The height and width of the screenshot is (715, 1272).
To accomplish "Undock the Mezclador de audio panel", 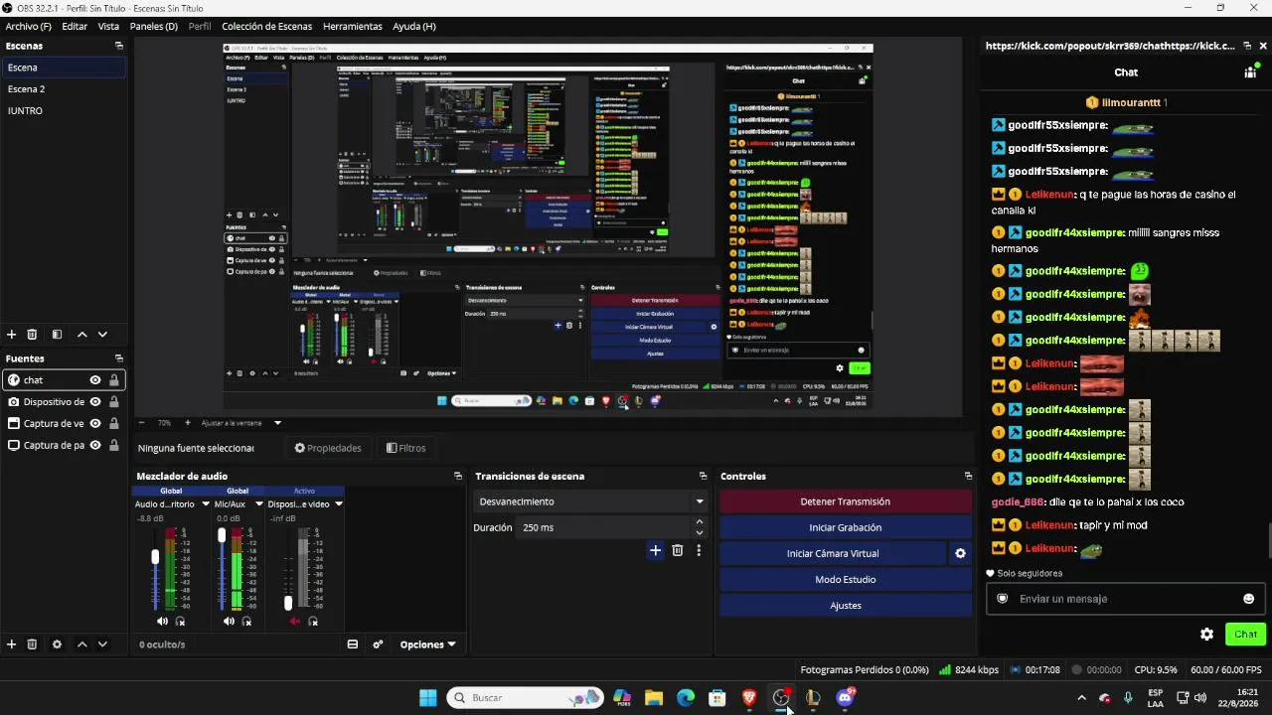I will point(458,477).
